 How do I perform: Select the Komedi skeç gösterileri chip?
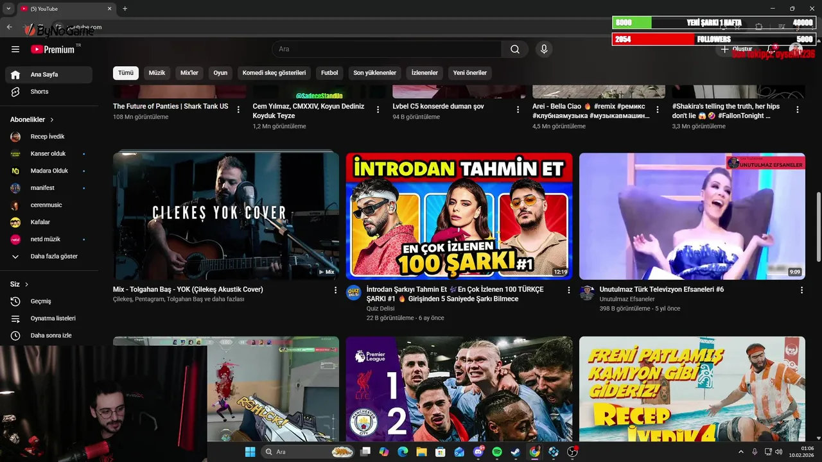tap(274, 73)
